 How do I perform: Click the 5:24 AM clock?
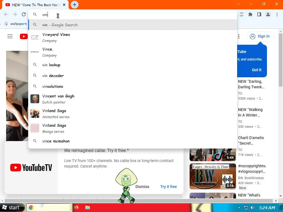pyautogui.click(x=267, y=208)
